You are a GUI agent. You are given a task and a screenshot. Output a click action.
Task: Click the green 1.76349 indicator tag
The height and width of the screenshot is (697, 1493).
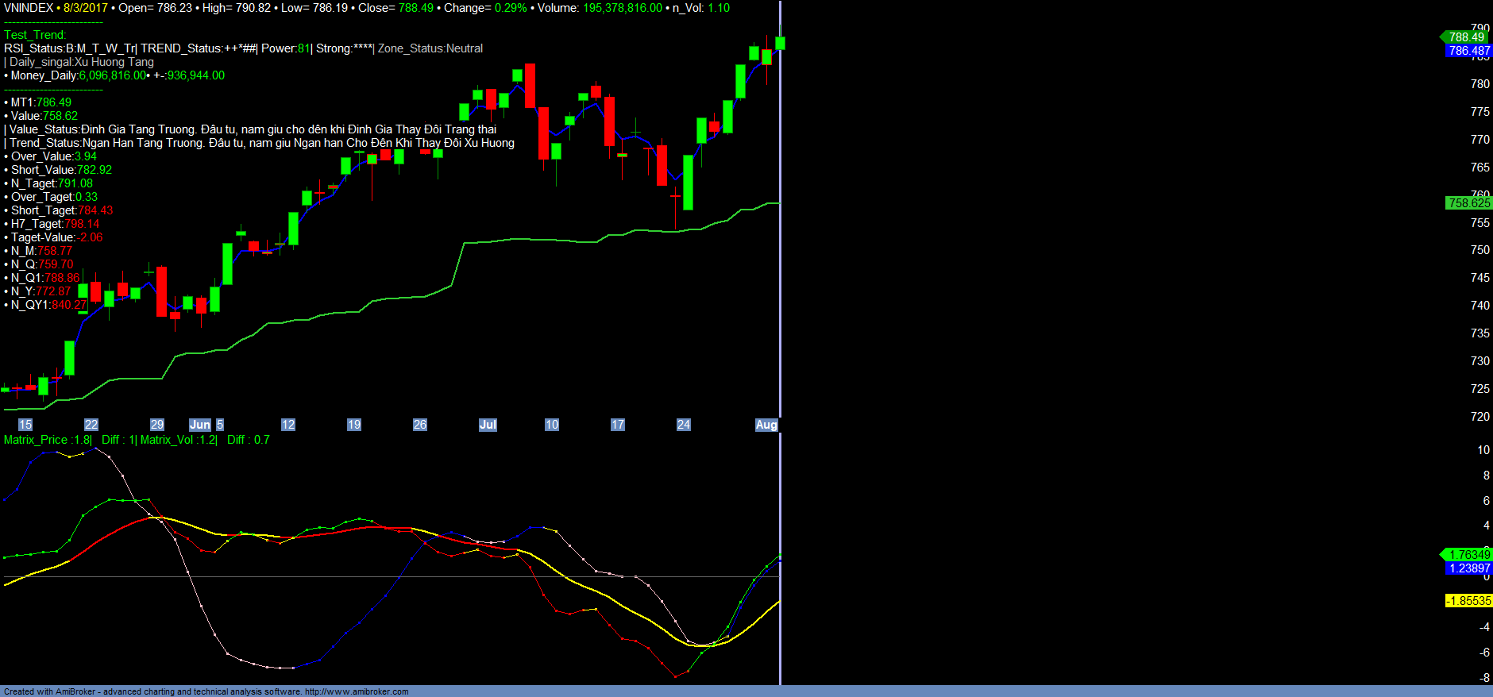coord(1469,555)
